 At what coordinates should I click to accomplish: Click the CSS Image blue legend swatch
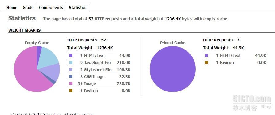coord(71,76)
